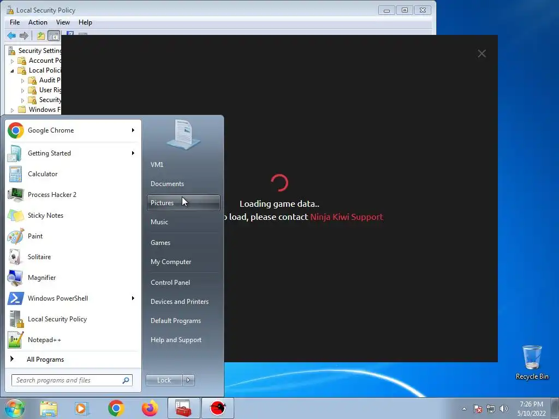Click the Forward arrow in Local Security Policy toolbar
The image size is (559, 419).
(24, 35)
